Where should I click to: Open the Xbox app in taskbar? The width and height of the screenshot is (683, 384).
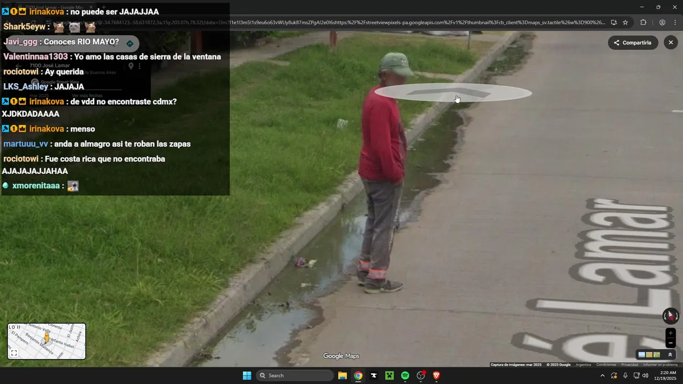coord(390,375)
